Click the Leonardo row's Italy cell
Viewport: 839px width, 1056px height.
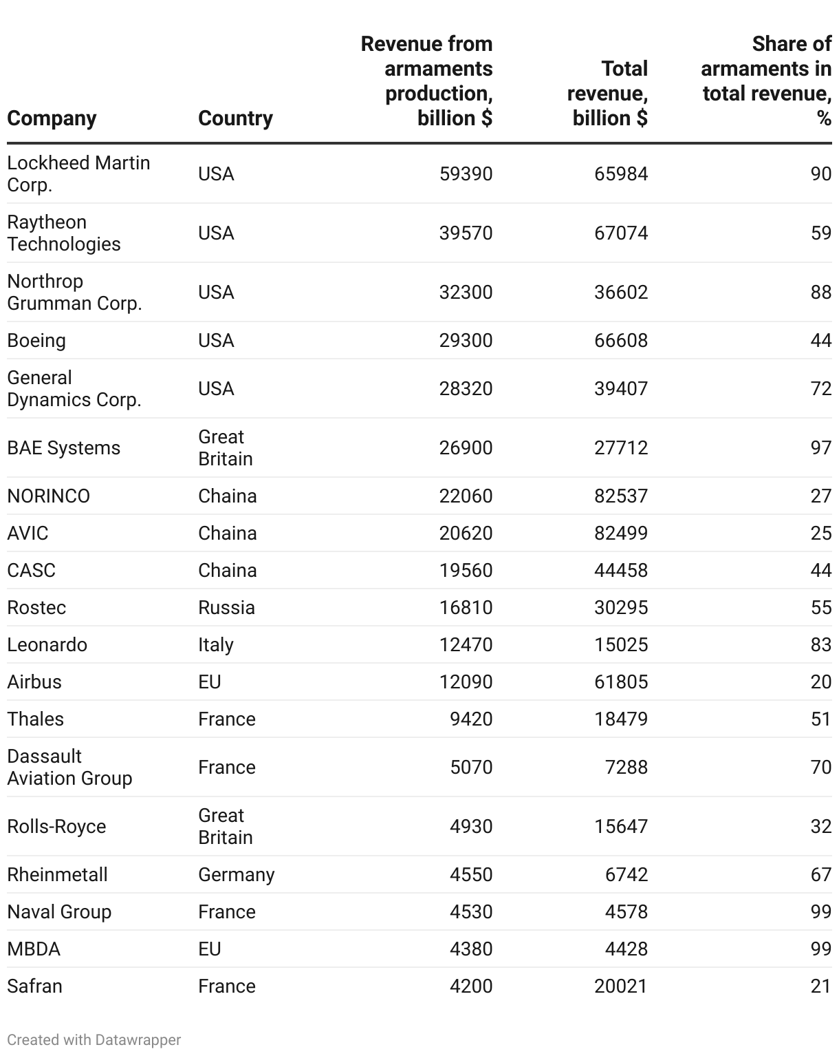[216, 645]
